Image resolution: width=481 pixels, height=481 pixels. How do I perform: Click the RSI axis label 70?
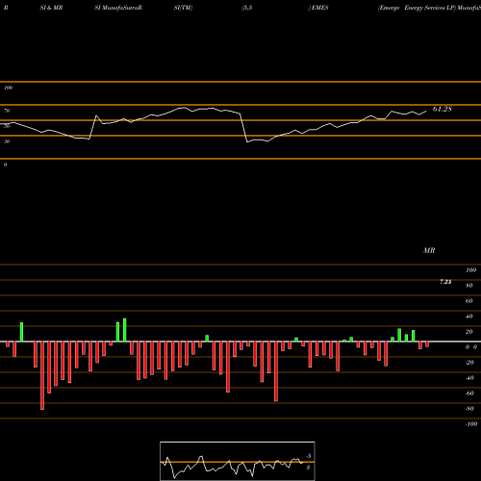click(7, 111)
